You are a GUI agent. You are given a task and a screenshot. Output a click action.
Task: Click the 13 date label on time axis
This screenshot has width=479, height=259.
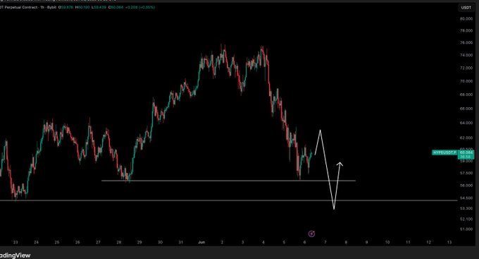[449, 242]
